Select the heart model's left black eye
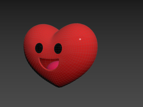 coord(39,48)
